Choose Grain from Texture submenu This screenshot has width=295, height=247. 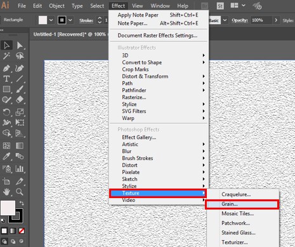click(242, 204)
